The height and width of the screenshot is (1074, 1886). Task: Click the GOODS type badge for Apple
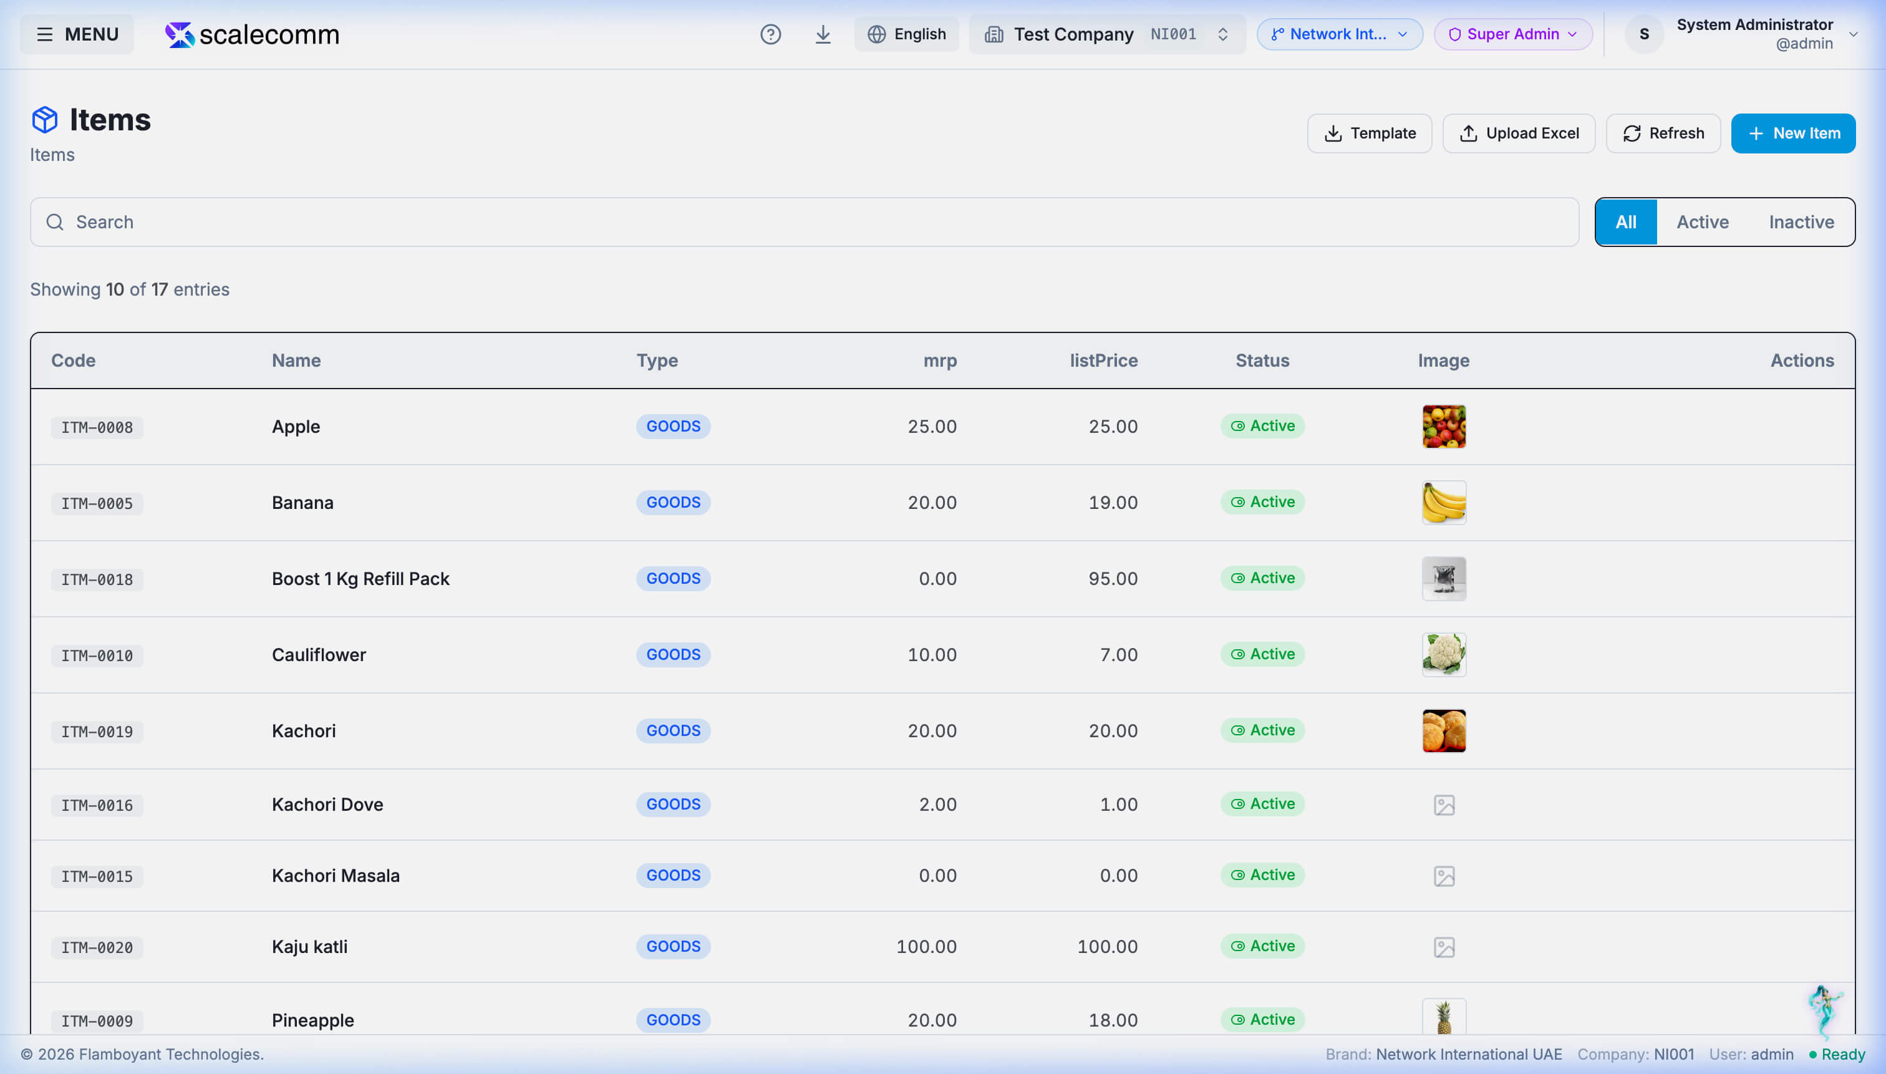click(x=673, y=427)
